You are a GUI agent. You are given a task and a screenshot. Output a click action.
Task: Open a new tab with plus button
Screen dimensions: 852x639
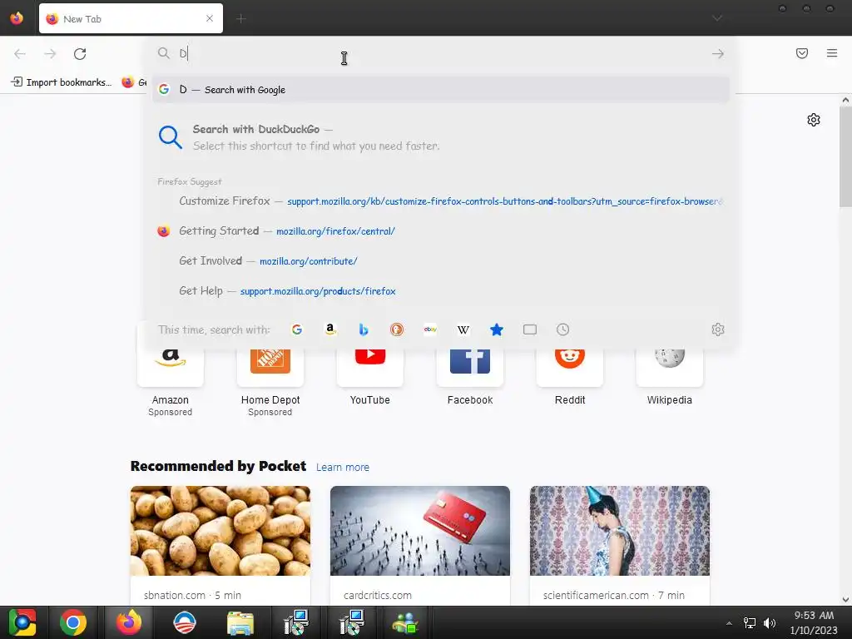[x=241, y=19]
